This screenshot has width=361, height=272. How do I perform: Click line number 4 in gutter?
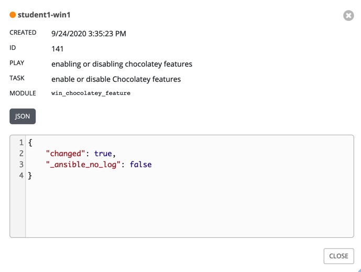(21, 176)
